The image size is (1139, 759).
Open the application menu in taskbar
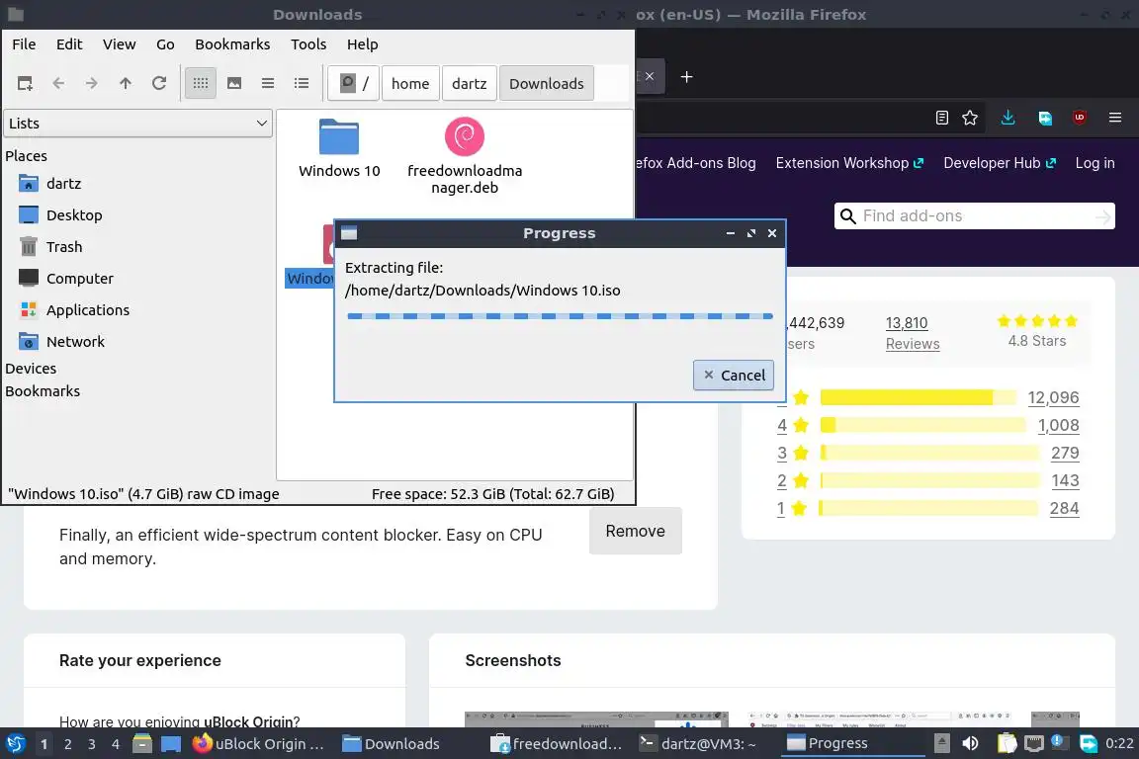[15, 744]
